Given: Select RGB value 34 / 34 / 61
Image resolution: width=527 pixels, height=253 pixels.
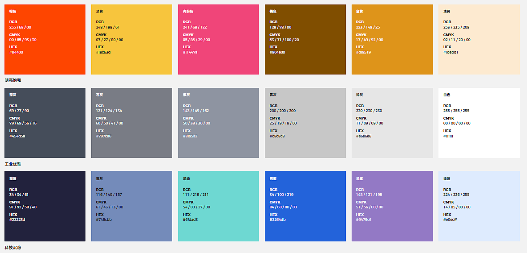Looking at the screenshot, I should point(19,195).
